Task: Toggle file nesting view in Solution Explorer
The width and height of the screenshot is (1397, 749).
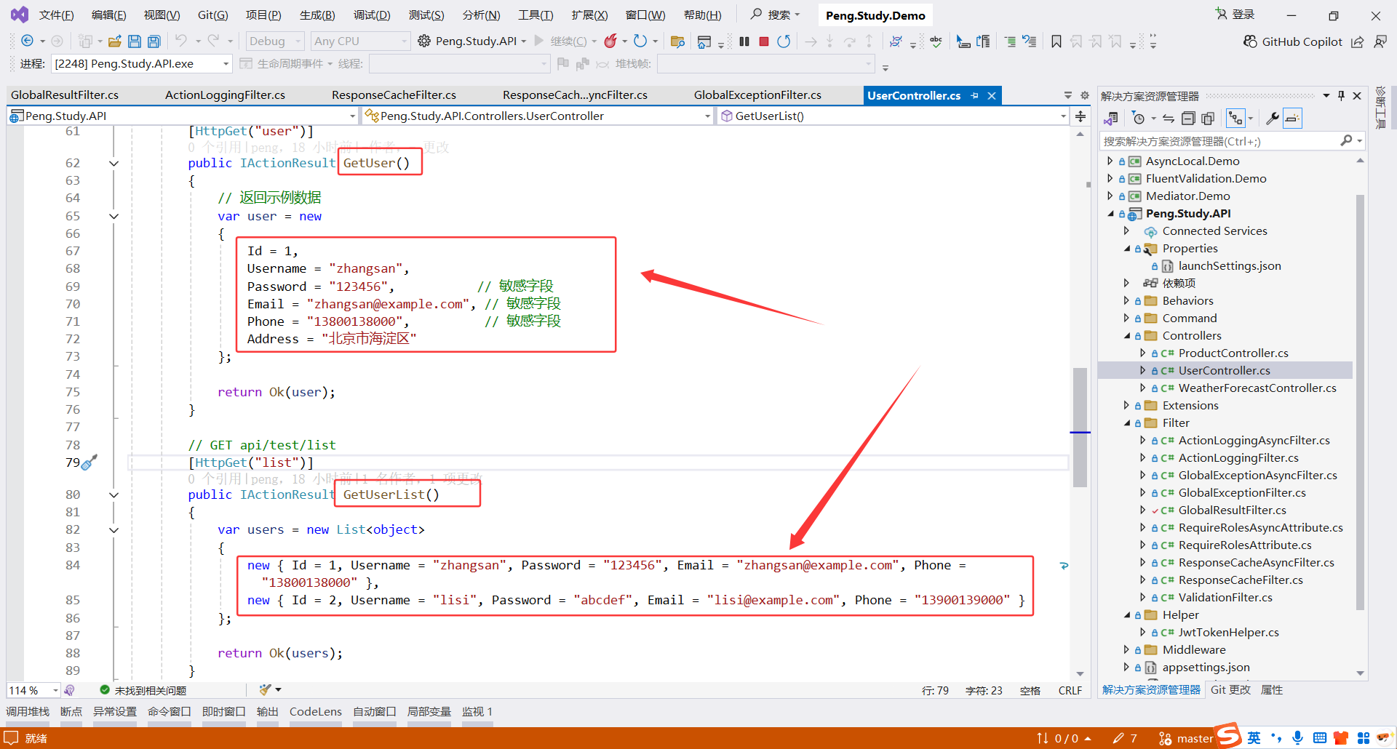Action: 1235,119
